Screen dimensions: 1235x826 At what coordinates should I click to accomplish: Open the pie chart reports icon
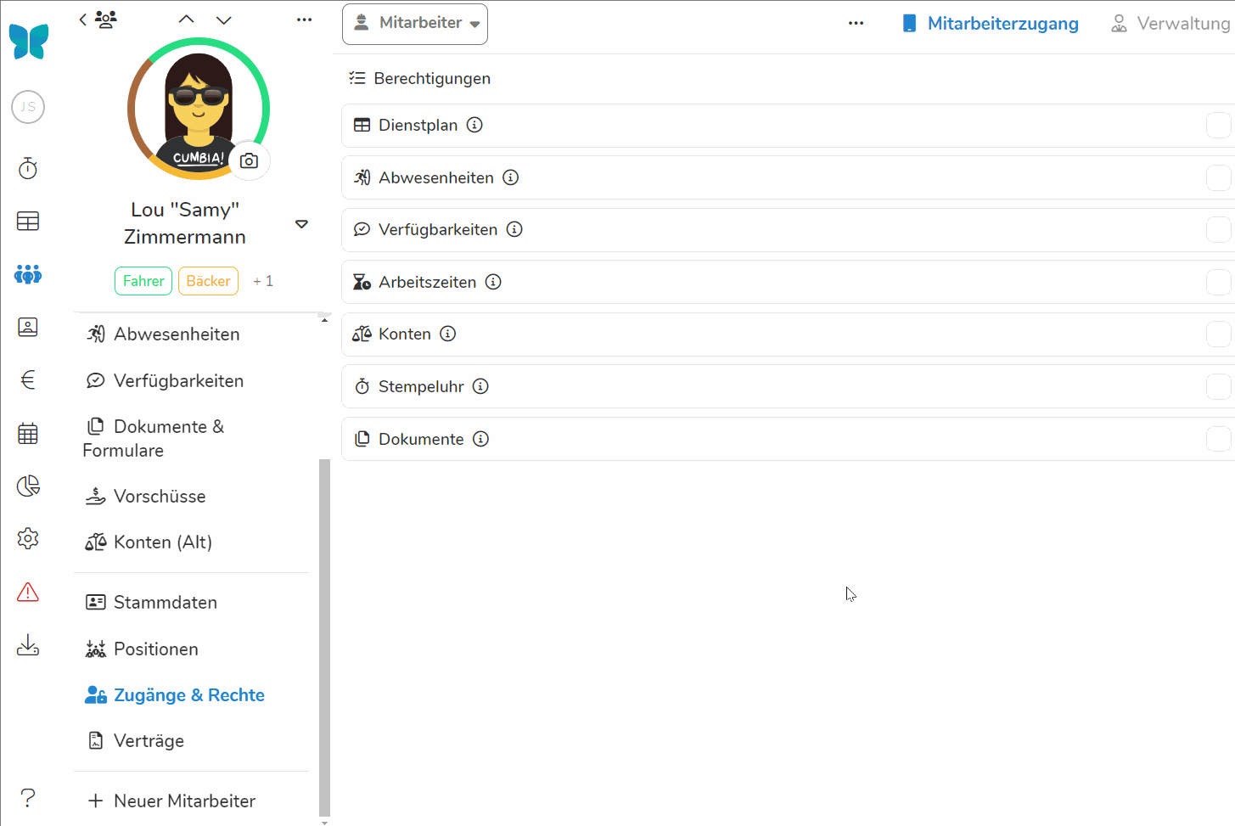click(x=28, y=486)
